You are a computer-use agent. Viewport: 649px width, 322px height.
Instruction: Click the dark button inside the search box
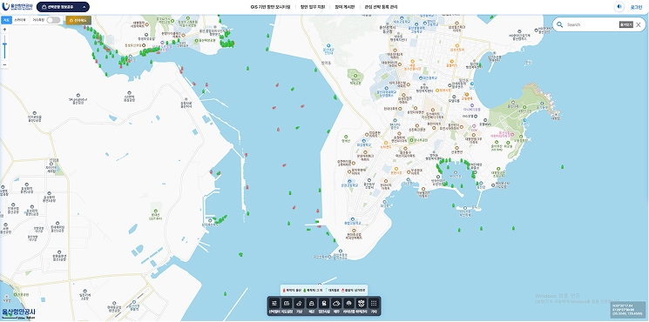(x=626, y=24)
